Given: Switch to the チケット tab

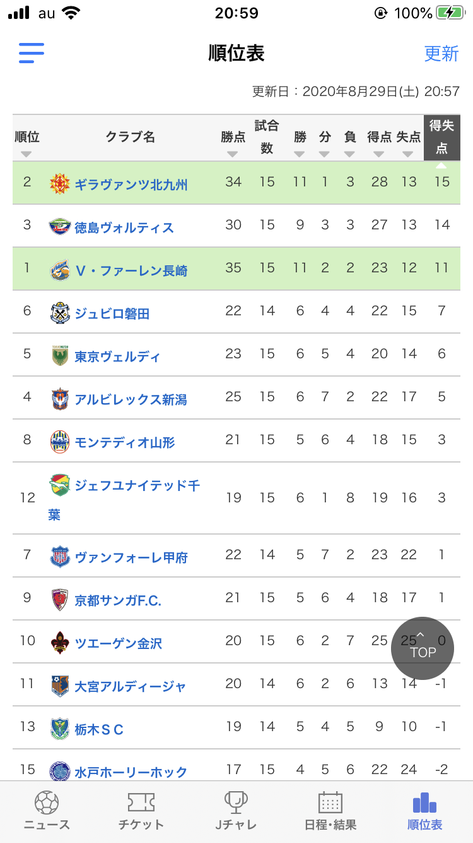Looking at the screenshot, I should point(141,811).
